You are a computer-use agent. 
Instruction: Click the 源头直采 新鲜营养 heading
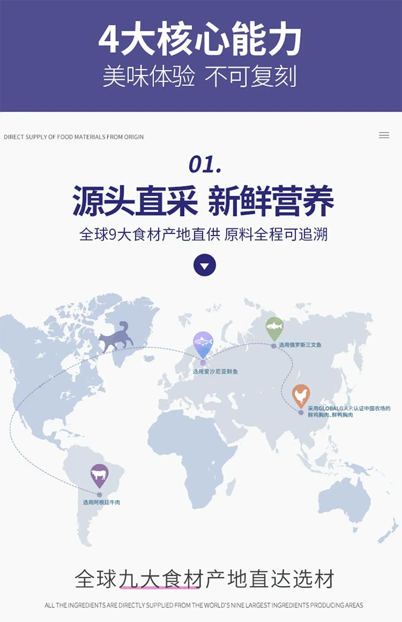(x=203, y=201)
